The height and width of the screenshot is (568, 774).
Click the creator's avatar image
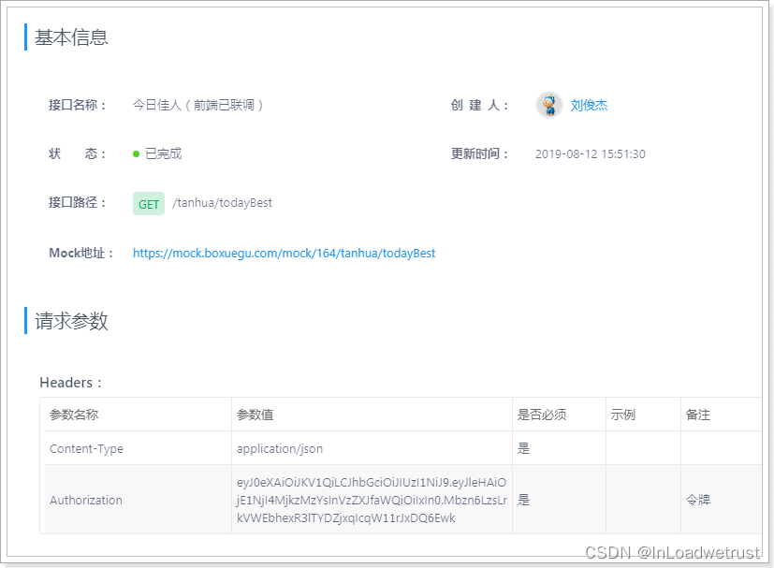[x=548, y=105]
